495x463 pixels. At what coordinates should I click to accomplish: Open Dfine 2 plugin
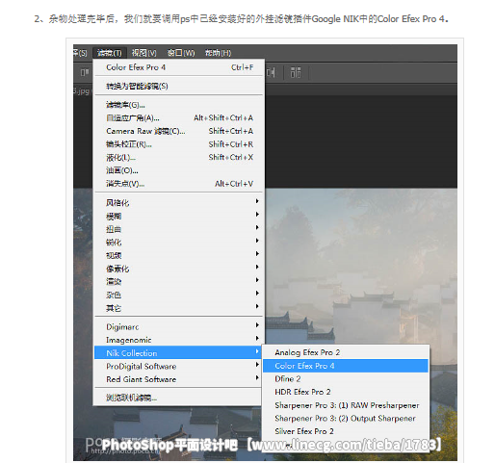[x=346, y=379]
